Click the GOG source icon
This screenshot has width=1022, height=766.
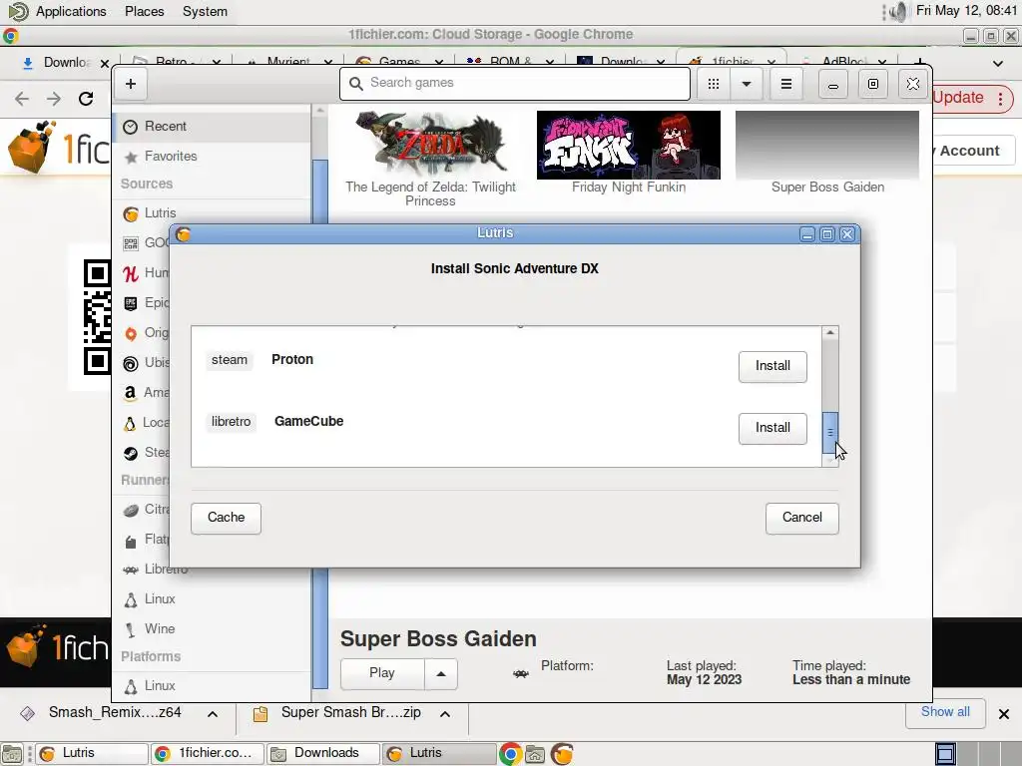pos(131,243)
